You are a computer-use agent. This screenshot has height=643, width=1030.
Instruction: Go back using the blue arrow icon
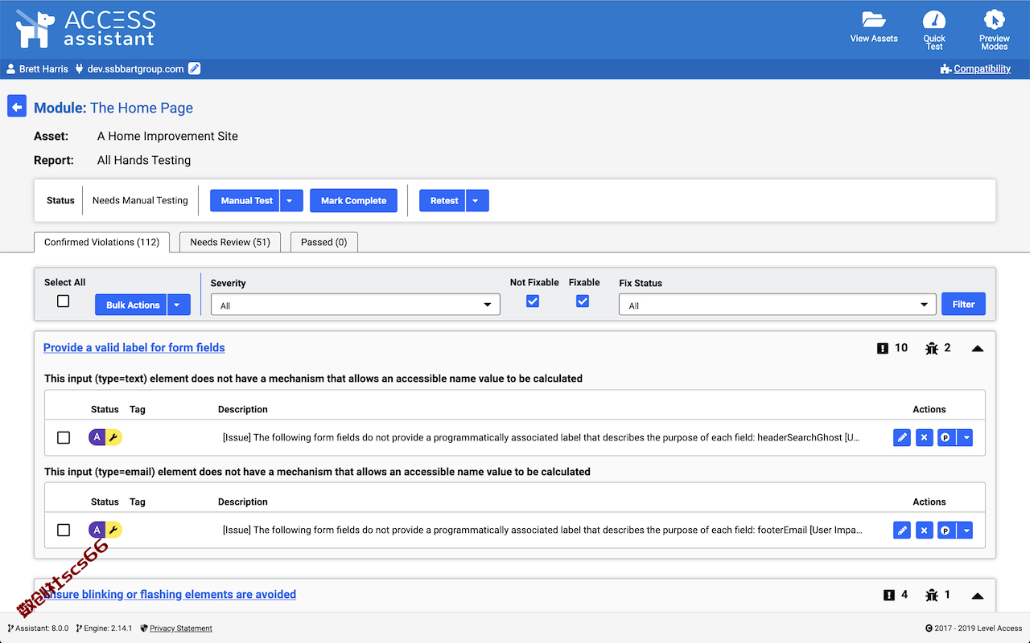pos(17,107)
